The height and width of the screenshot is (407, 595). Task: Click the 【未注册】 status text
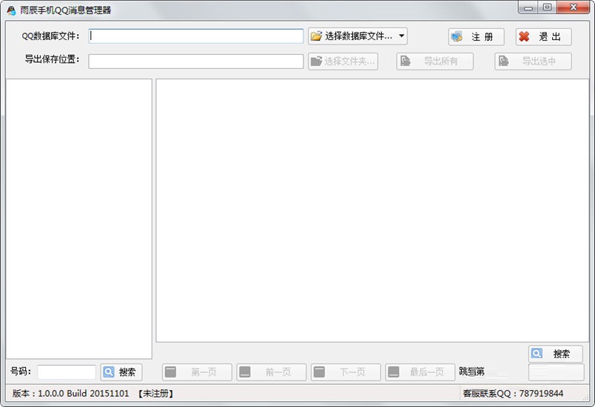pos(155,394)
